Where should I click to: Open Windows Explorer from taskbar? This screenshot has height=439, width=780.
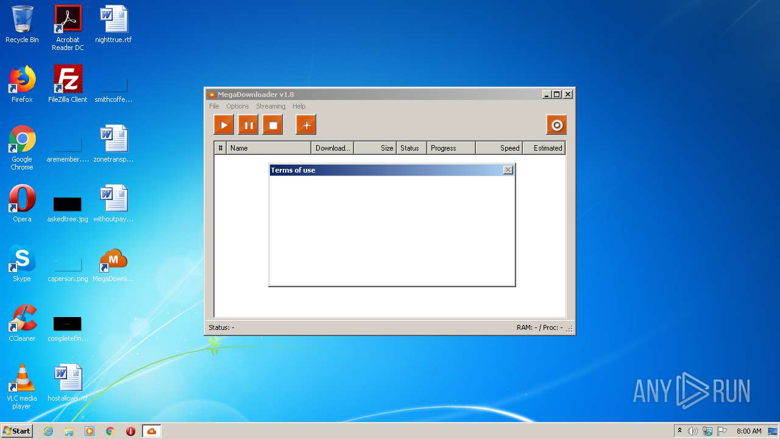(69, 431)
